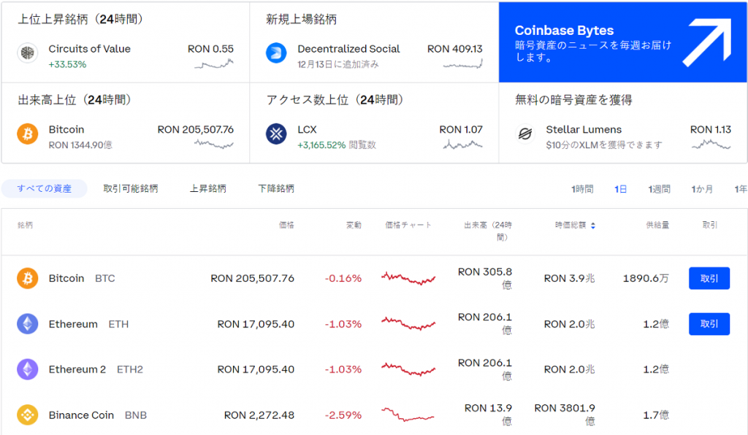Click the 変動 column header
Viewport: 748px width, 435px height.
(354, 225)
